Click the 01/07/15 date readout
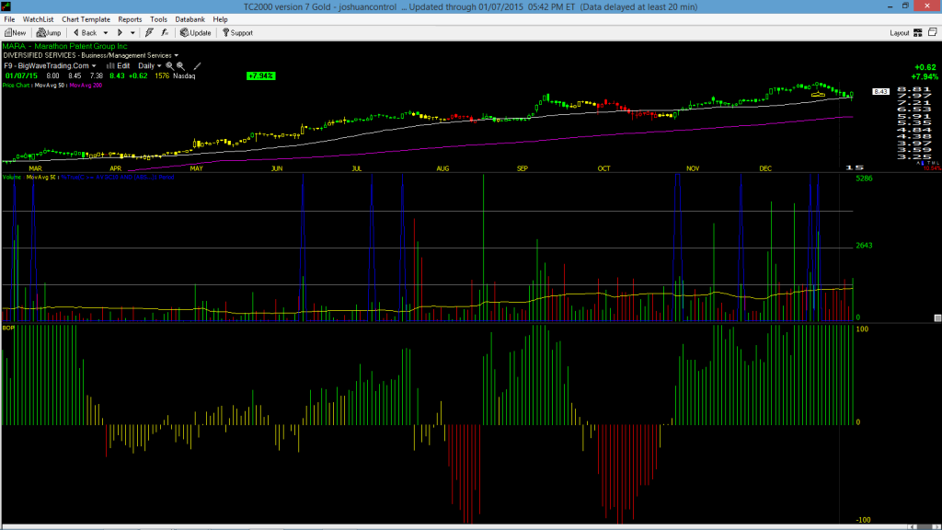Image resolution: width=942 pixels, height=530 pixels. pyautogui.click(x=21, y=76)
